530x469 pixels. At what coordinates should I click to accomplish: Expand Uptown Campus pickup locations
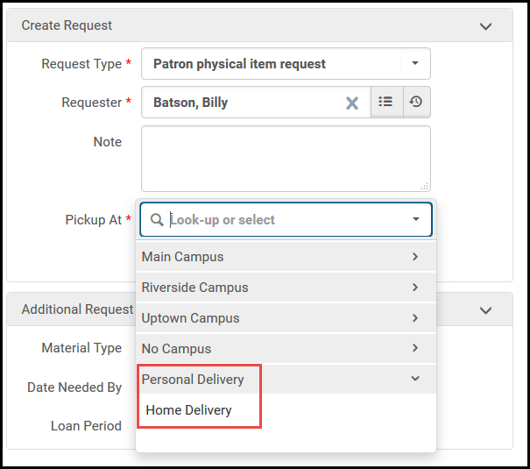click(286, 318)
